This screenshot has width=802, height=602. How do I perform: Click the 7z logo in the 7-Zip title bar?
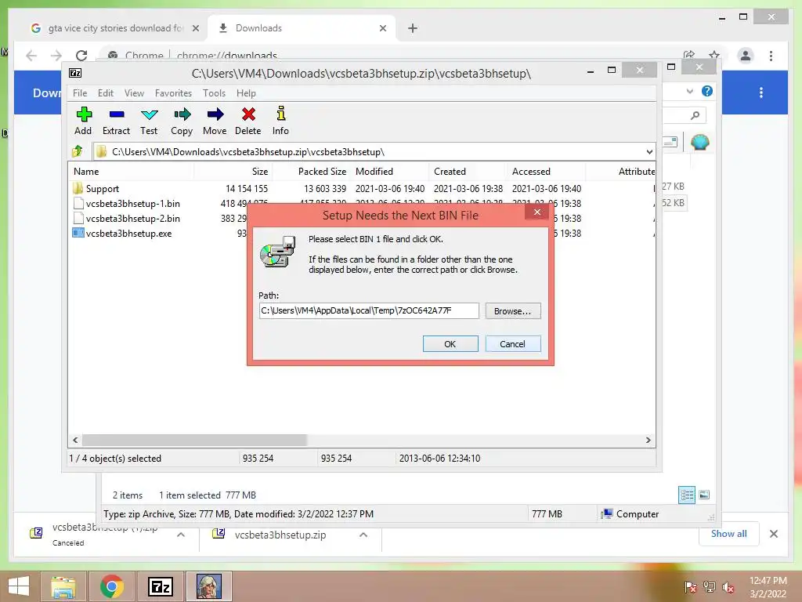pyautogui.click(x=75, y=73)
